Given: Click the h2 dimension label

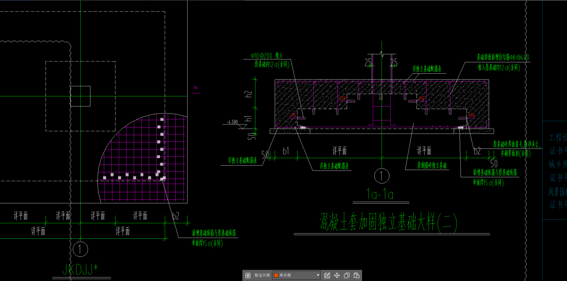Looking at the screenshot, I should [248, 94].
